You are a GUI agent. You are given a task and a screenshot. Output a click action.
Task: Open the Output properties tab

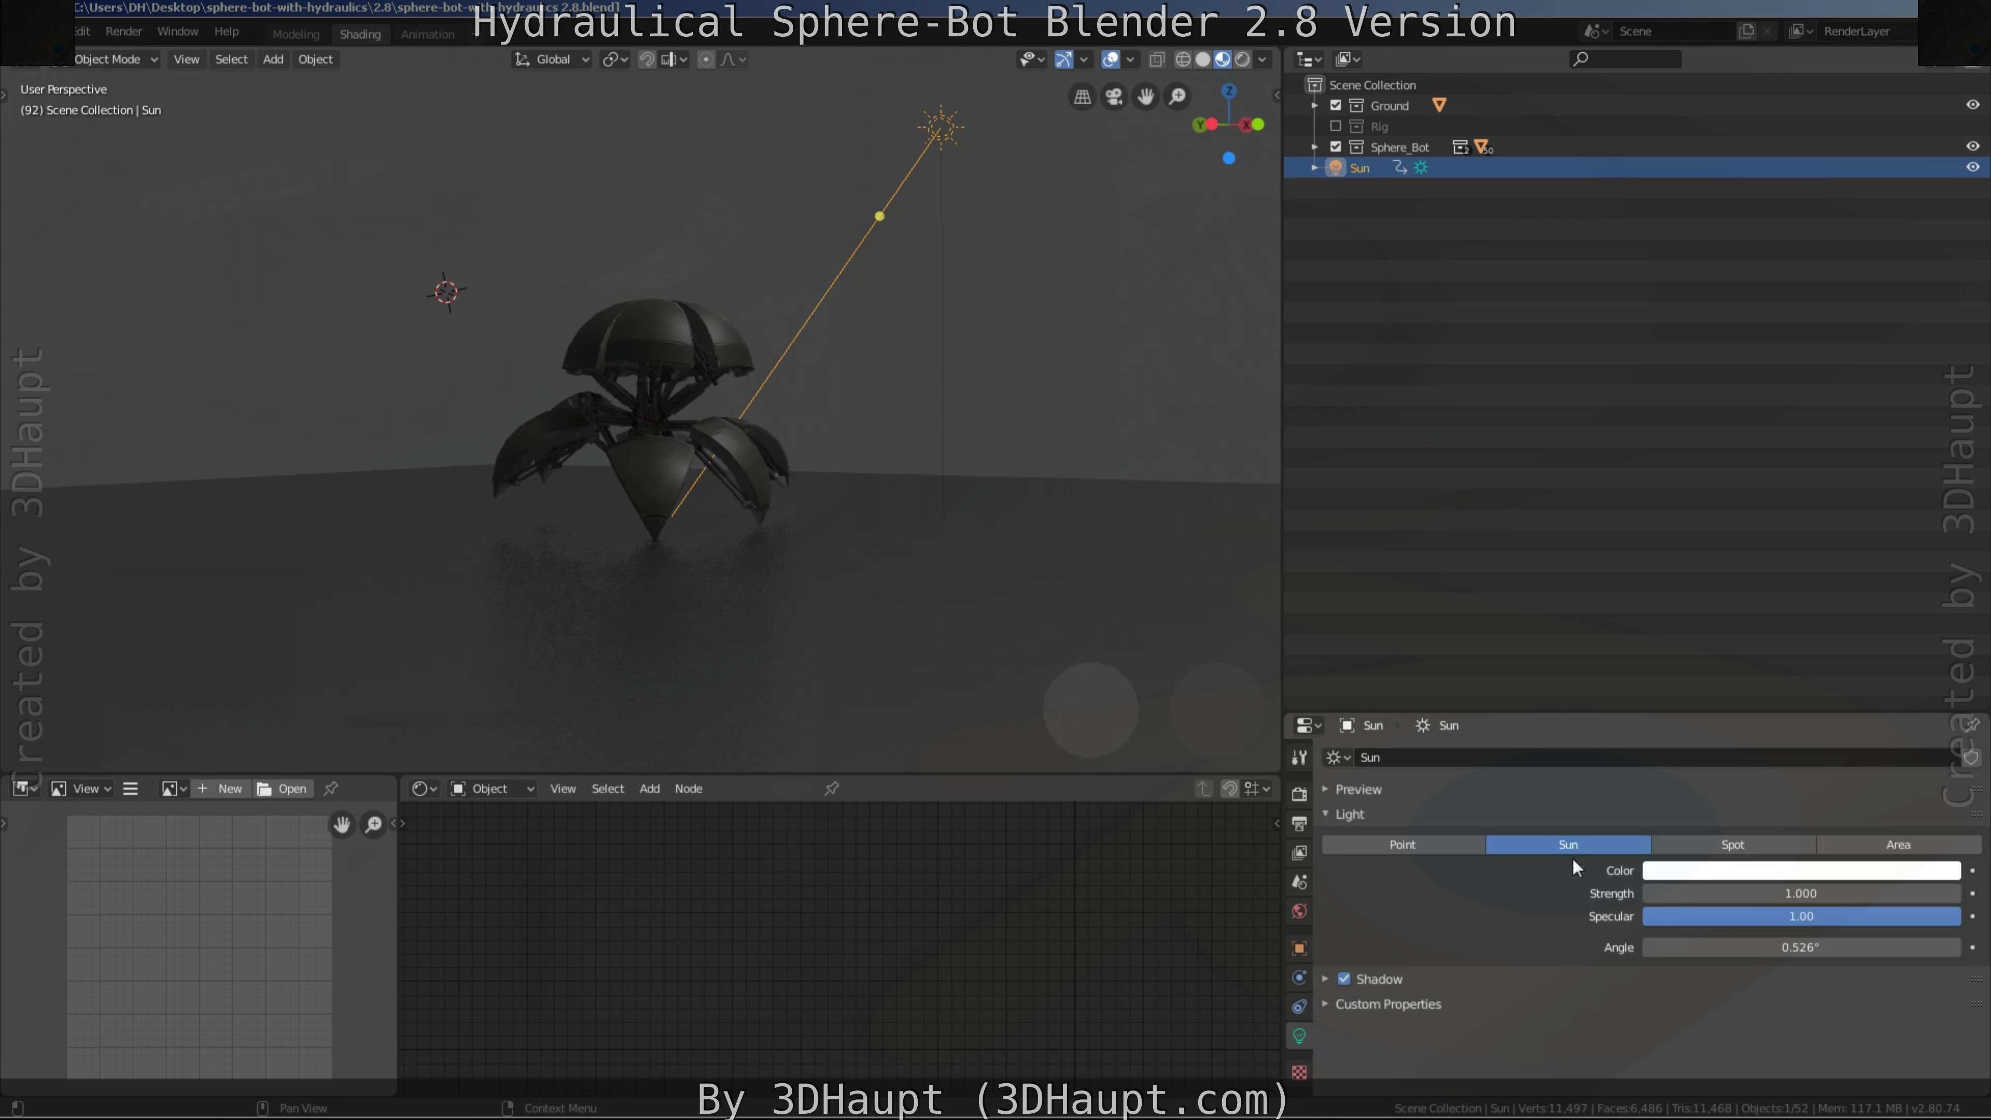coord(1299,823)
